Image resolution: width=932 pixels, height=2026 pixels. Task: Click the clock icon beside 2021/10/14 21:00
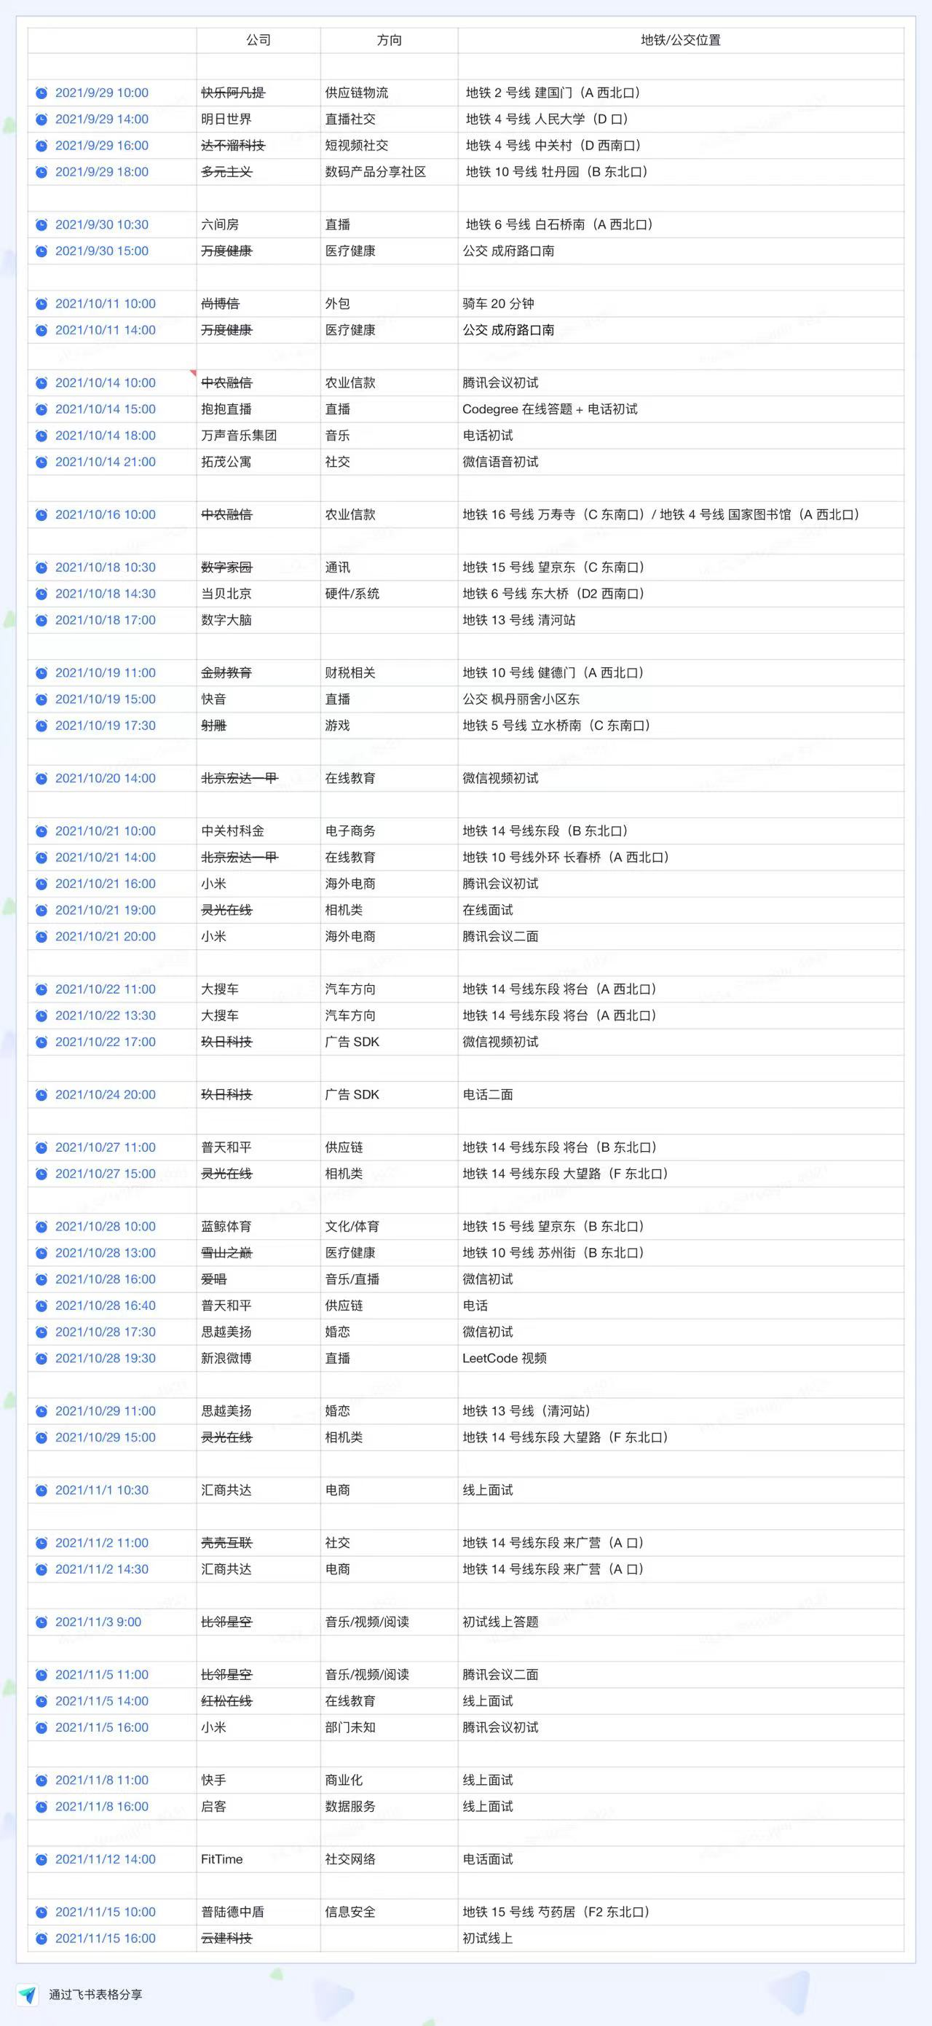click(x=42, y=462)
